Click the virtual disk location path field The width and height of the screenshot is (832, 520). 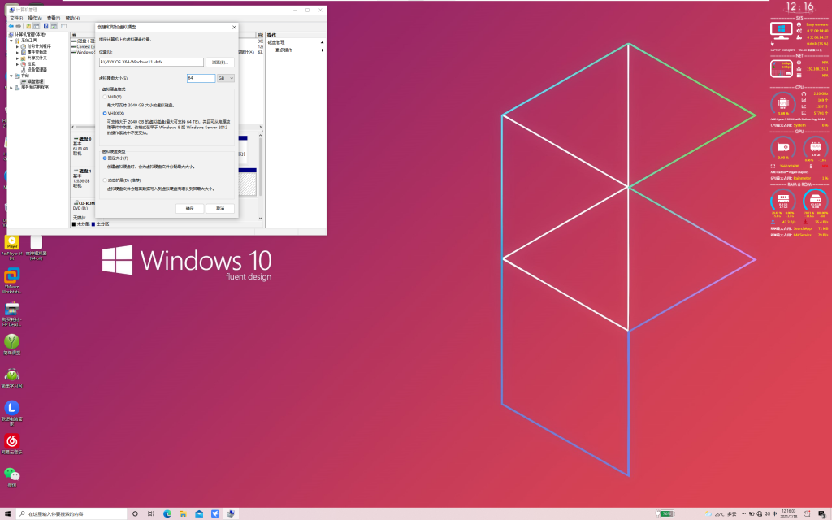[151, 62]
